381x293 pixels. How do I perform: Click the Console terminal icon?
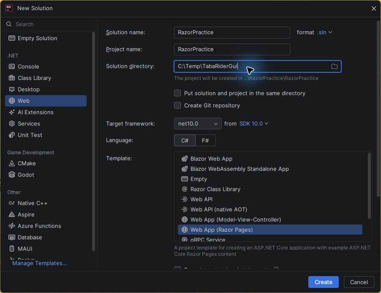pos(12,66)
